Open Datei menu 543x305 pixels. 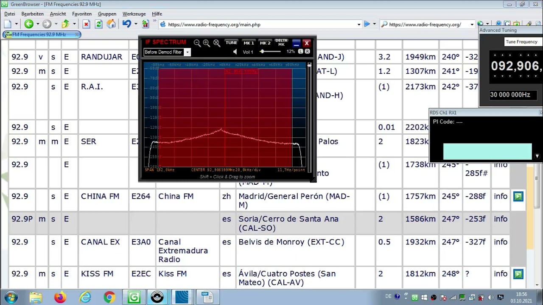(x=10, y=14)
